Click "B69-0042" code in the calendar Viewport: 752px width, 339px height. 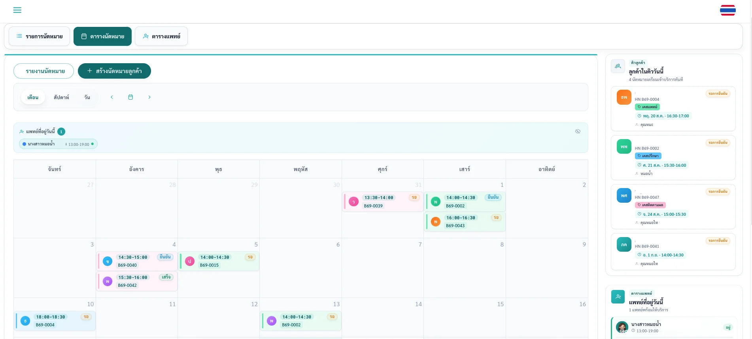pos(127,286)
